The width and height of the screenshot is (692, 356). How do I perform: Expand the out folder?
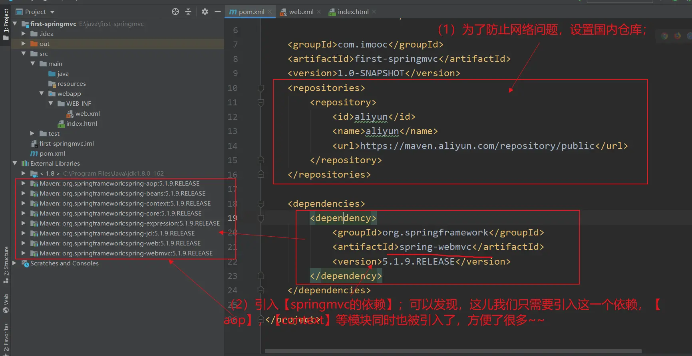click(23, 44)
